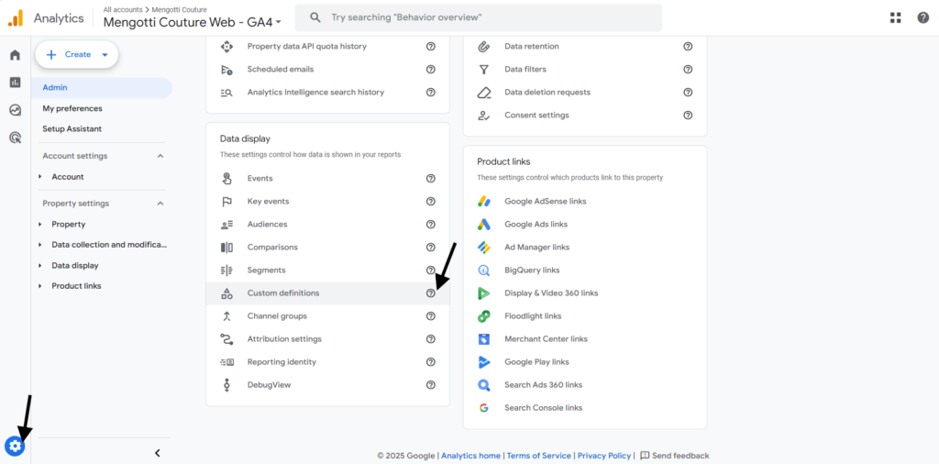Select My preferences in the sidebar

pos(72,108)
